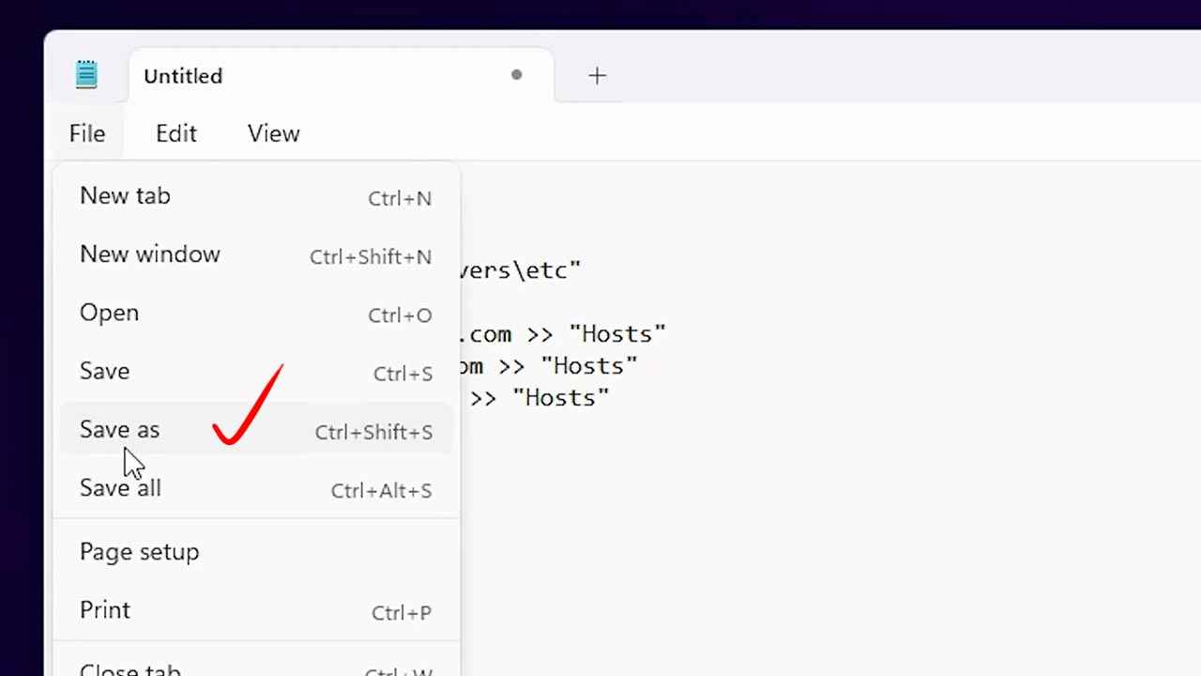
Task: Open the View menu
Action: click(x=273, y=133)
